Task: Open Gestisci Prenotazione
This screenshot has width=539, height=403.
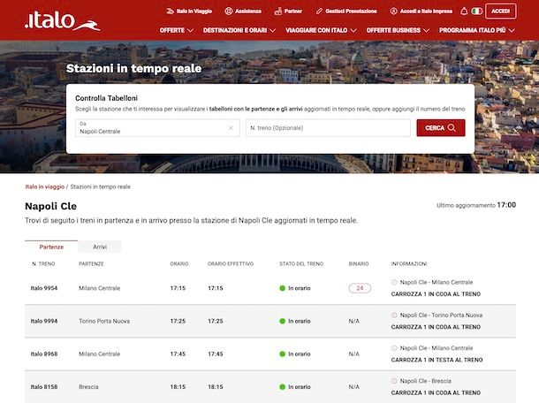Action: coord(351,11)
